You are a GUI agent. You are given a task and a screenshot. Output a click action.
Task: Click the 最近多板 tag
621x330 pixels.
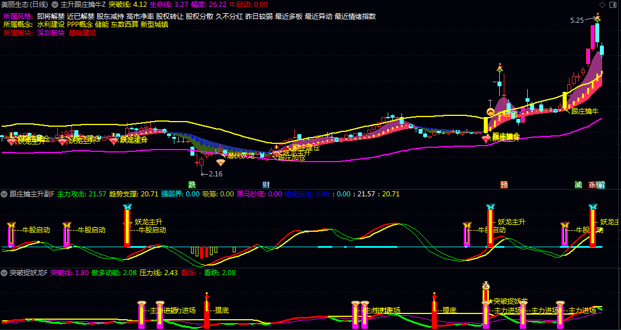click(289, 17)
